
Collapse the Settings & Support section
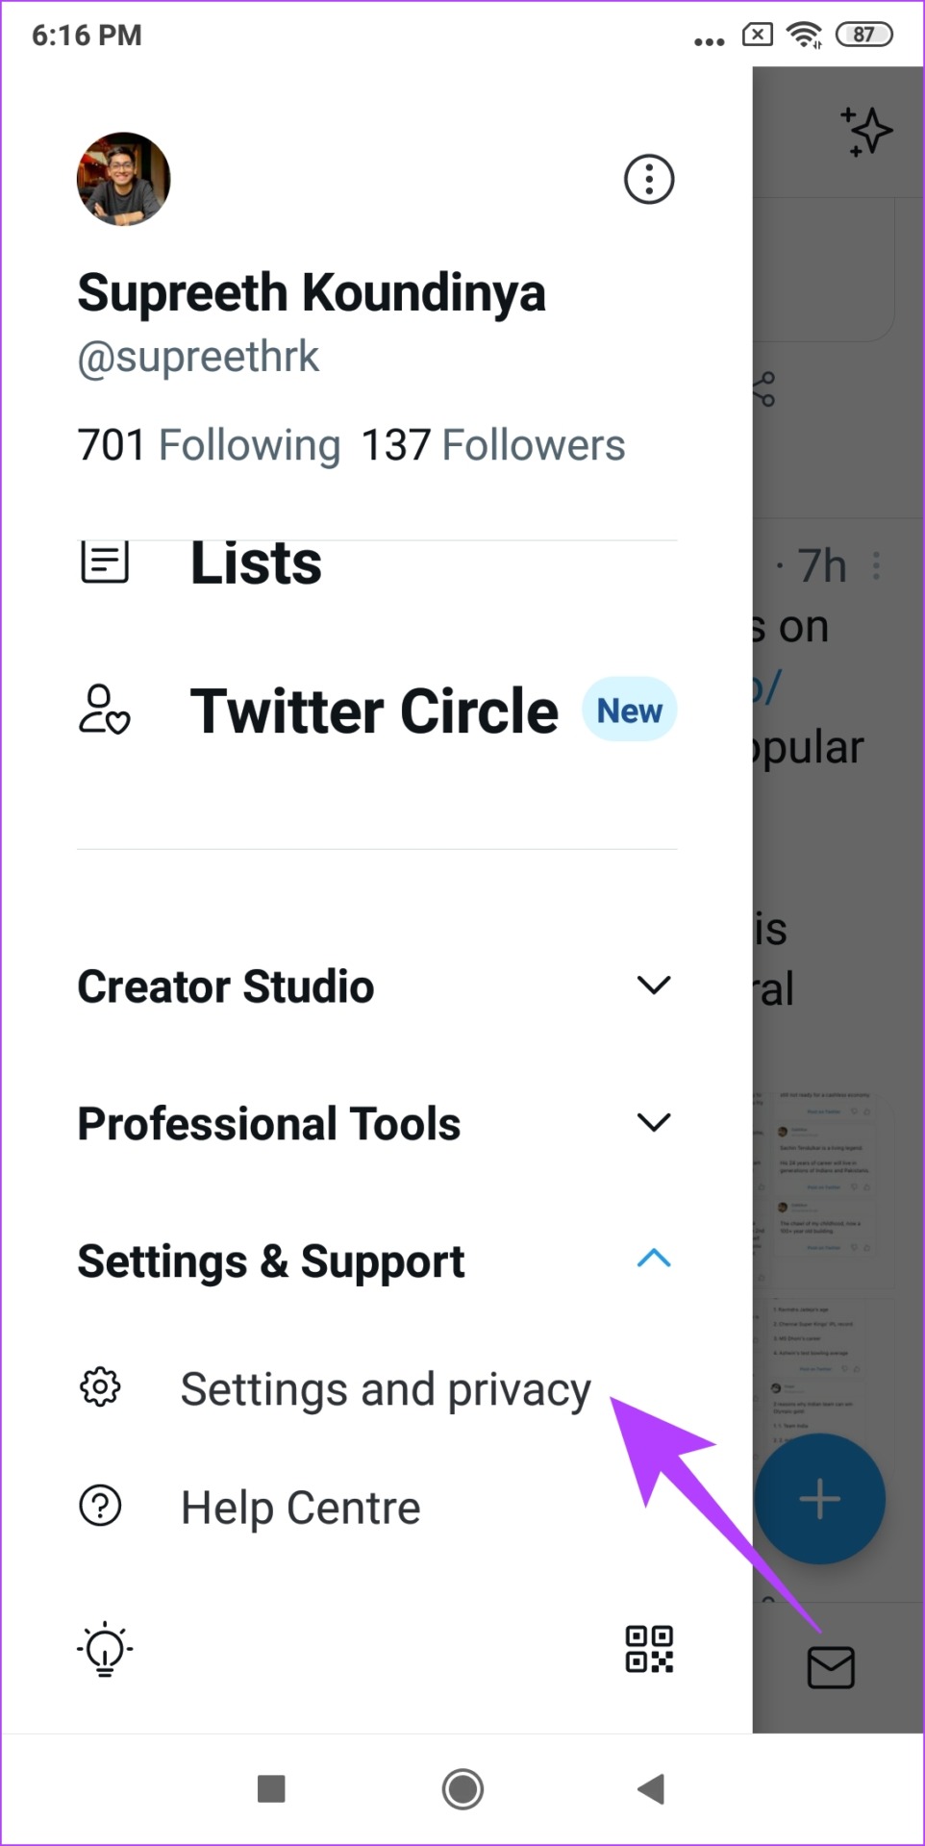point(654,1259)
